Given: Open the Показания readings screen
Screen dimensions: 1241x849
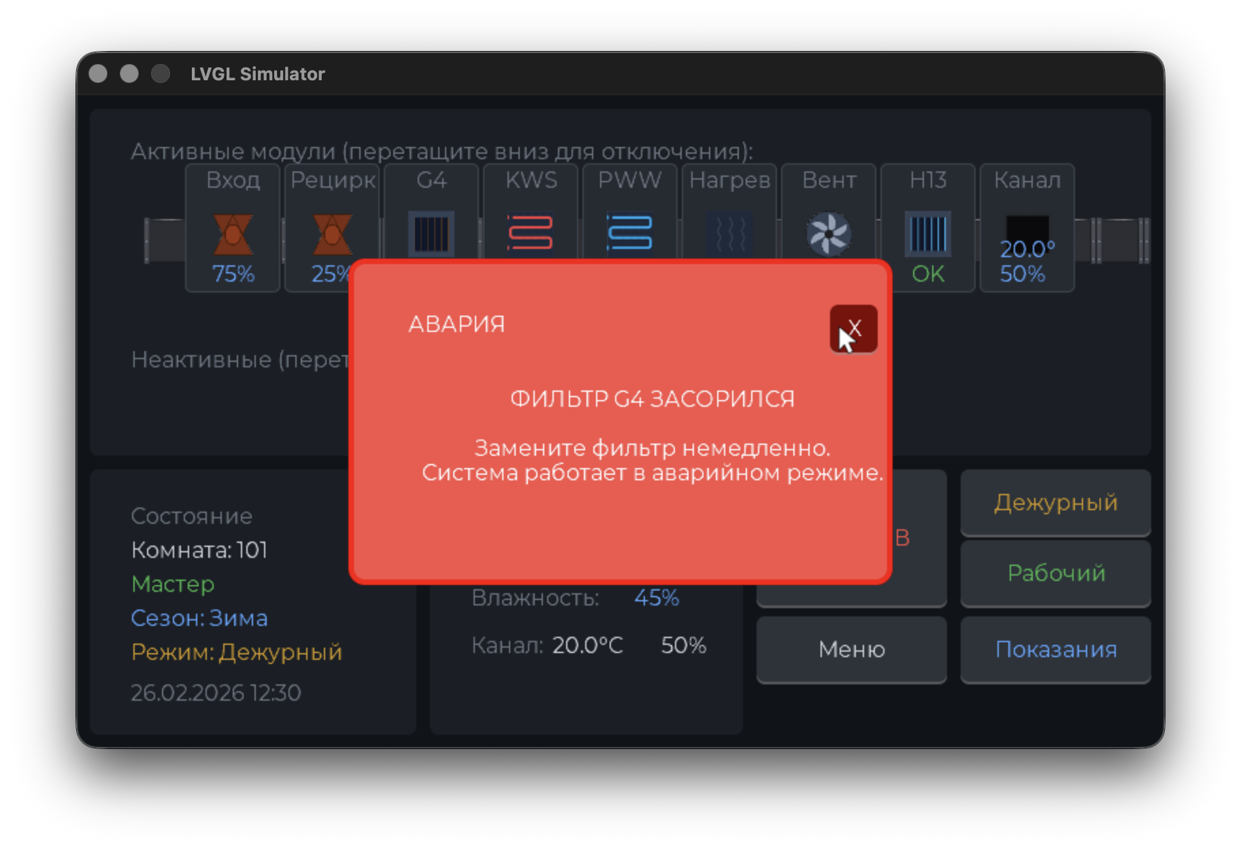Looking at the screenshot, I should [x=1055, y=650].
